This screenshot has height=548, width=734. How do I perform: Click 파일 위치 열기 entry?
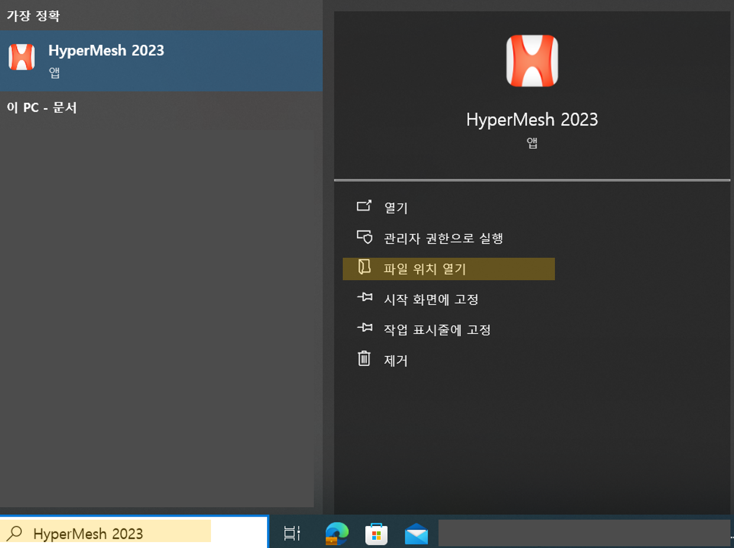pyautogui.click(x=449, y=269)
